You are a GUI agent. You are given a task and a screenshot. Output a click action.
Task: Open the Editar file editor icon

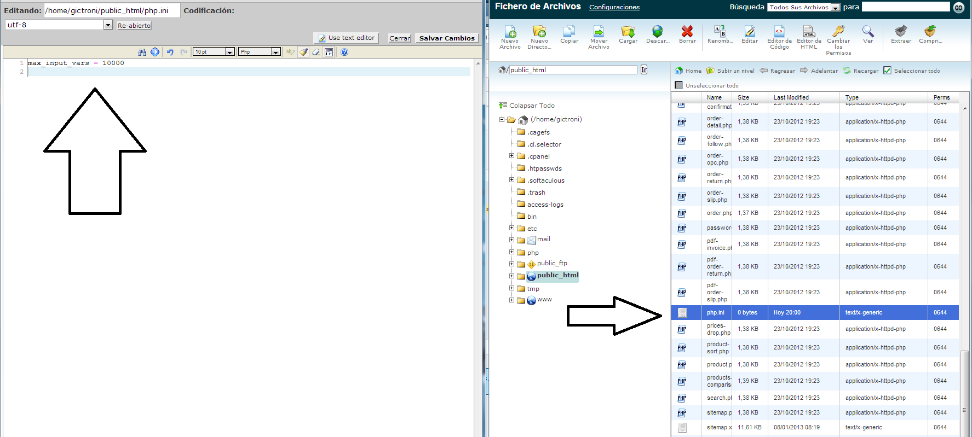tap(750, 32)
